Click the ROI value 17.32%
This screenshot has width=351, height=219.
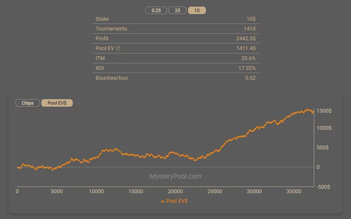pos(247,68)
